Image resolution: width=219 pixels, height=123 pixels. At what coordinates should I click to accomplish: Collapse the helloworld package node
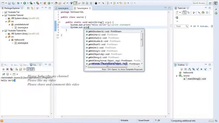pos(9,40)
